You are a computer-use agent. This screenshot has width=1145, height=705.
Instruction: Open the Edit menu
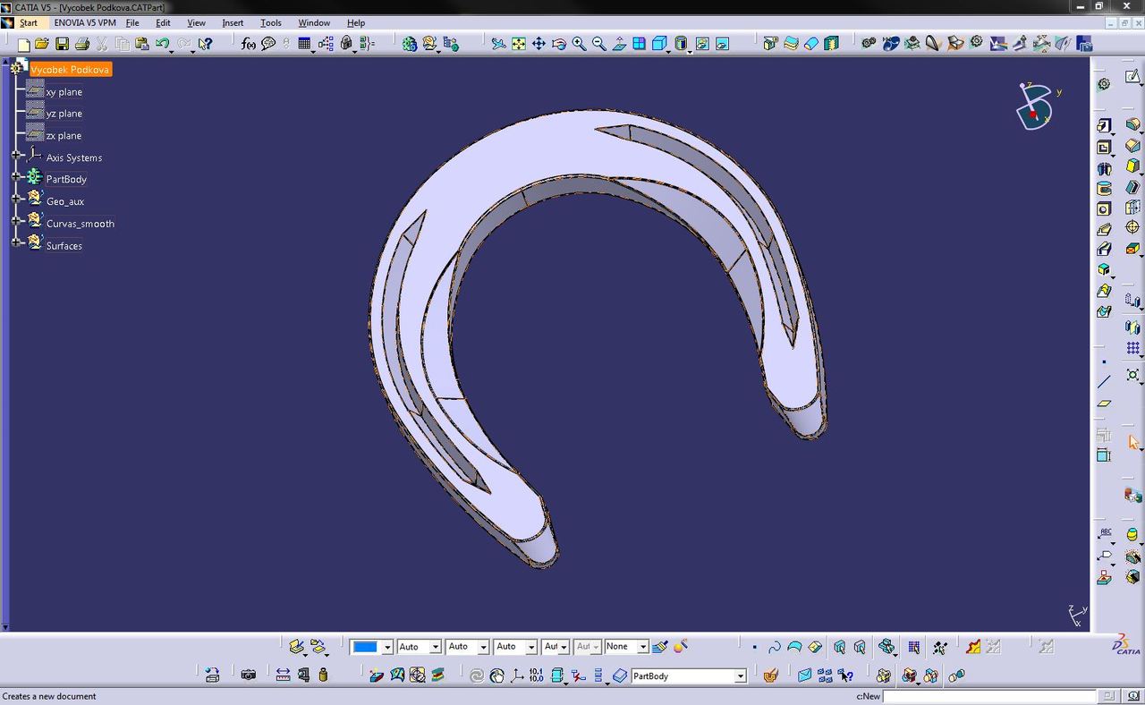163,22
